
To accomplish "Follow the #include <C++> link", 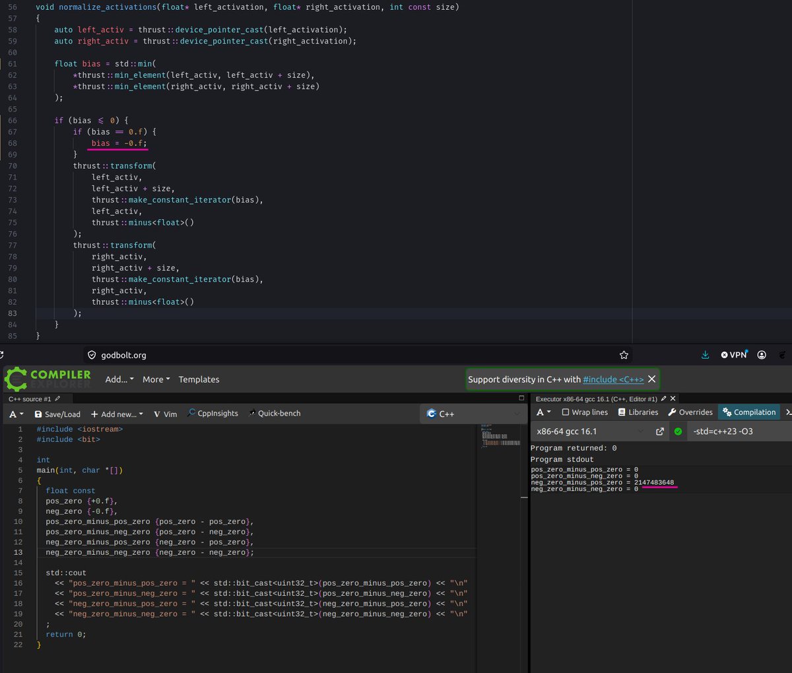I will (x=613, y=379).
